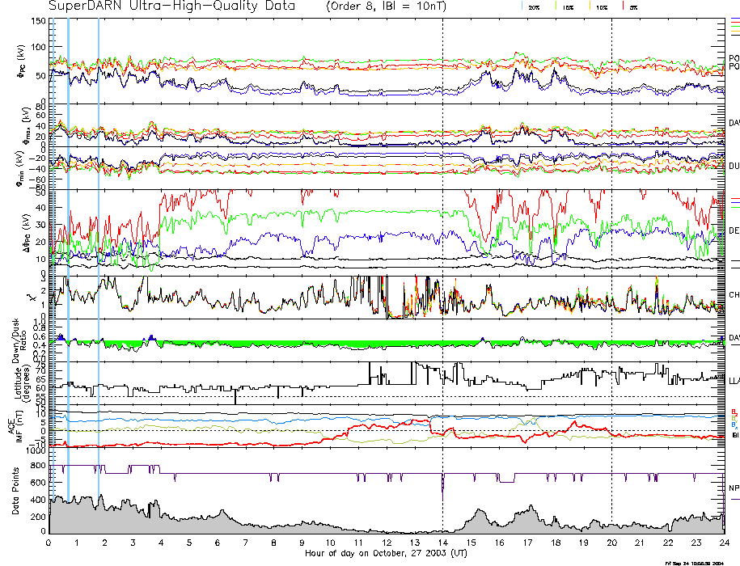740x566 pixels.
Task: Click the dashed vertical line at hour 14
Action: click(x=442, y=275)
